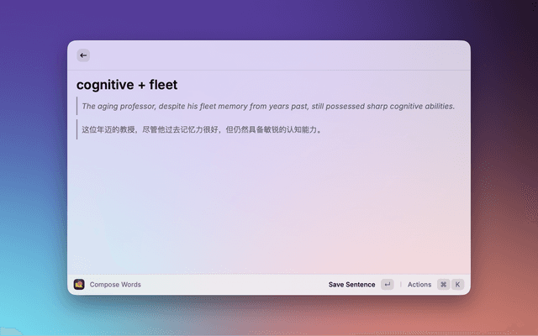Click the quote bar beside the English sentence
Image resolution: width=538 pixels, height=336 pixels.
click(77, 107)
